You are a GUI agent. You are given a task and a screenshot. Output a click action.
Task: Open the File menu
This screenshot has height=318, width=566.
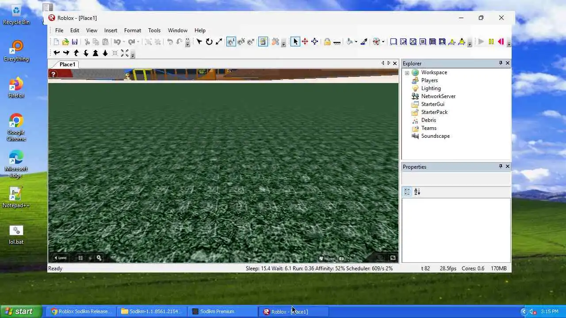(59, 30)
